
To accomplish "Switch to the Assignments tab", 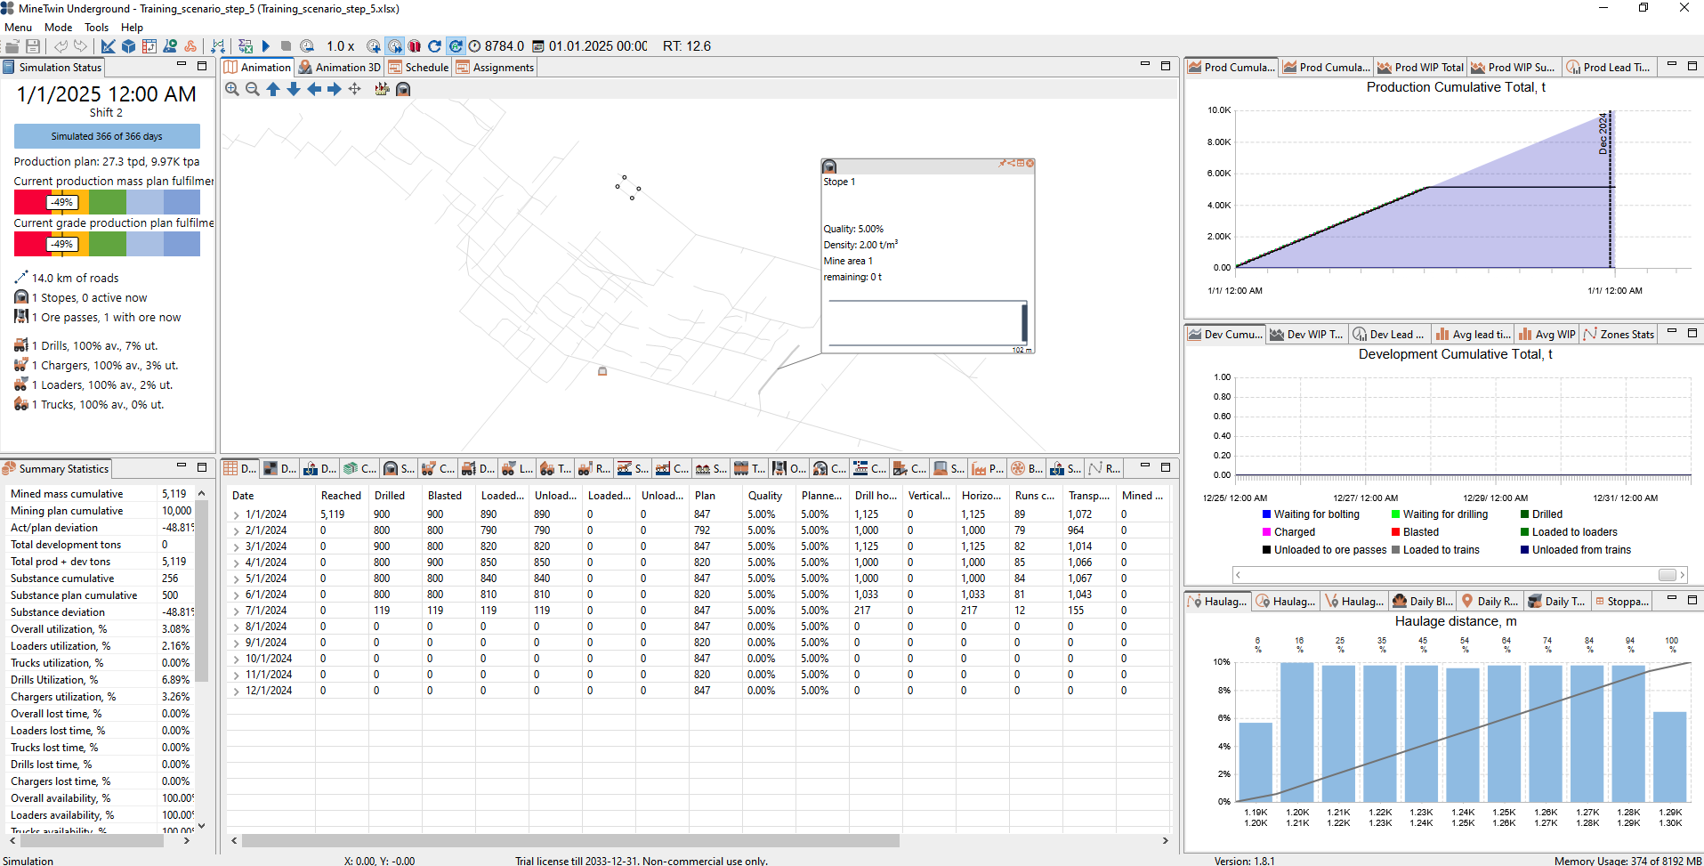I will point(495,67).
